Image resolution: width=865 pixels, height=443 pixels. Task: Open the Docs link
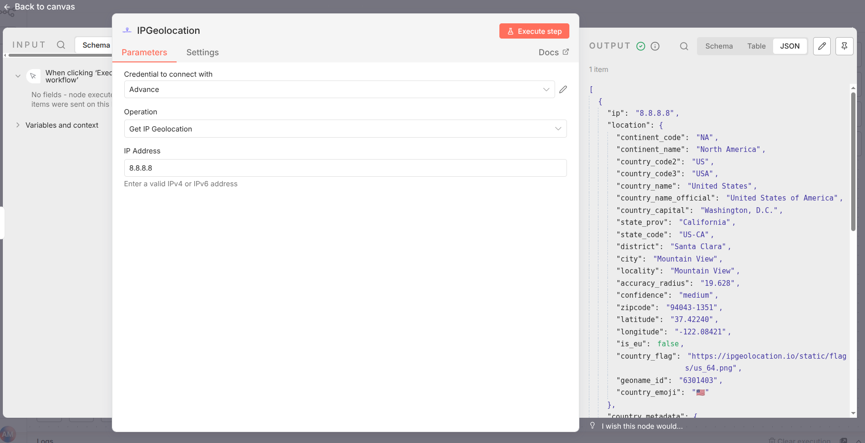(553, 52)
